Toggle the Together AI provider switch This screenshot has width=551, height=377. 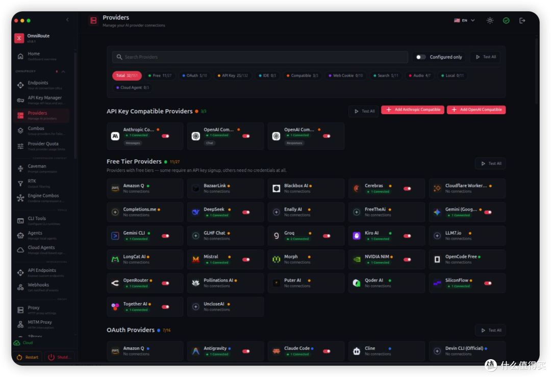[x=165, y=307]
